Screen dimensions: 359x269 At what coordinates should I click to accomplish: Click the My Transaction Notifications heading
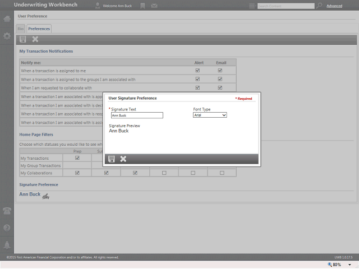pos(46,51)
